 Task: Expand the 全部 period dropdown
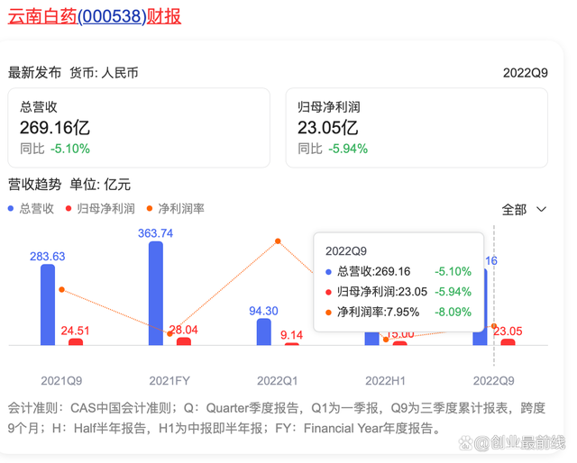click(x=524, y=210)
